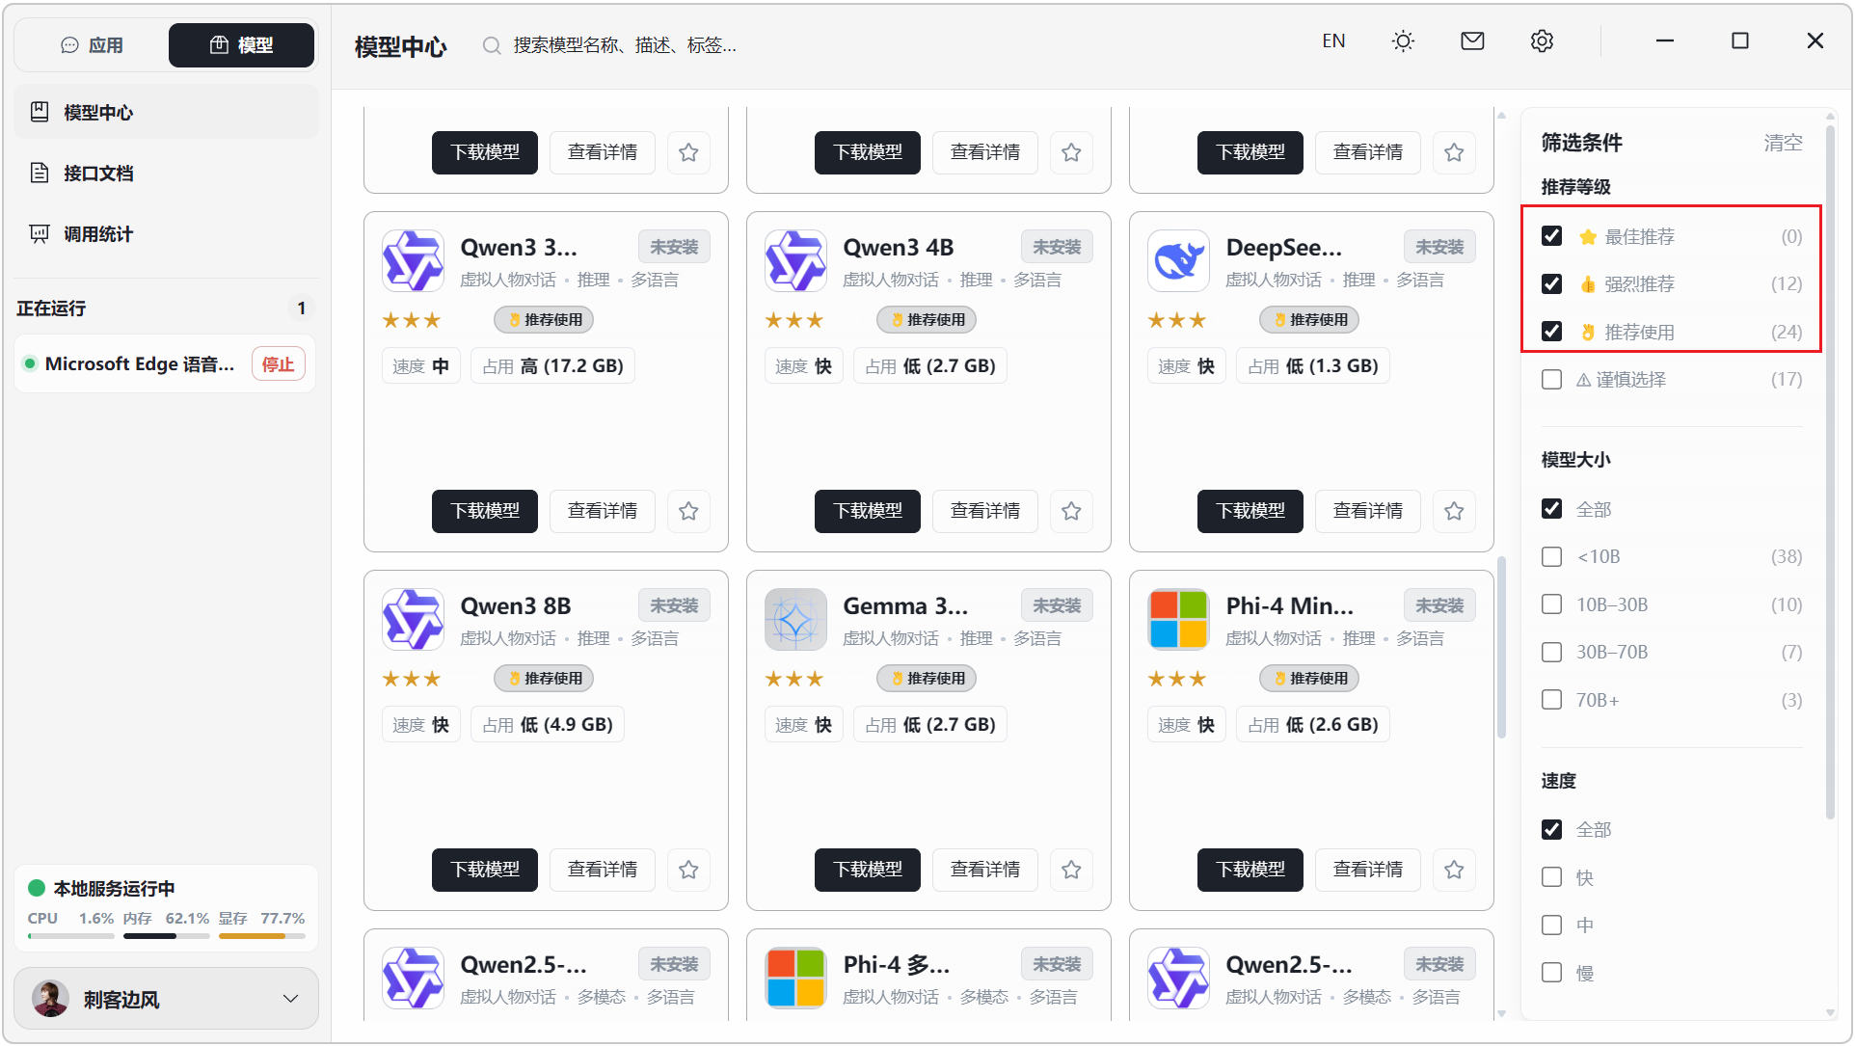Screen dimensions: 1855x1046
Task: Click the model list vertical scrollbar
Action: tap(1501, 647)
